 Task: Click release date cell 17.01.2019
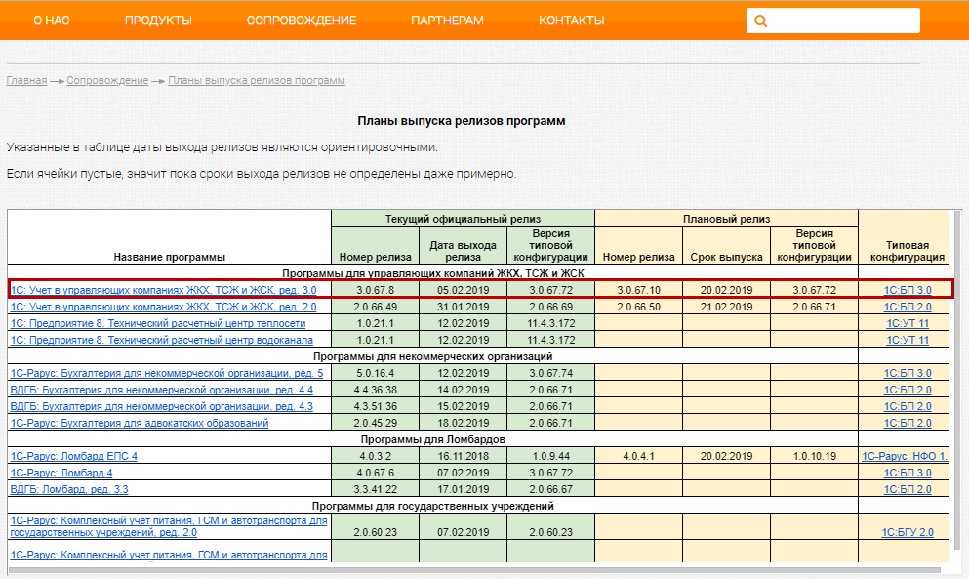point(463,490)
